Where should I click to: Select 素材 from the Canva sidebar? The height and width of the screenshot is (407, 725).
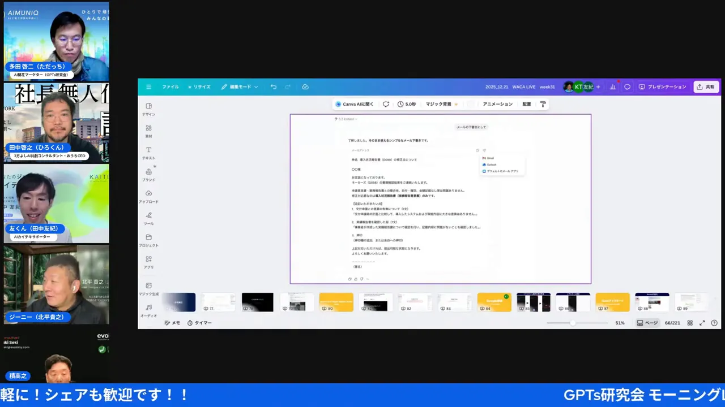[148, 131]
